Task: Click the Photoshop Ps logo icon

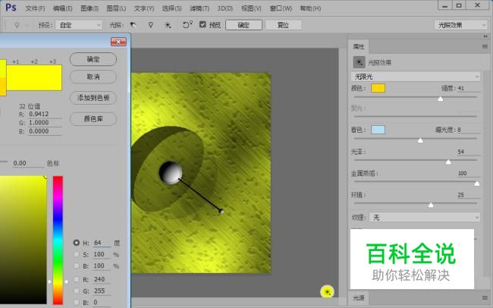Action: (11, 8)
